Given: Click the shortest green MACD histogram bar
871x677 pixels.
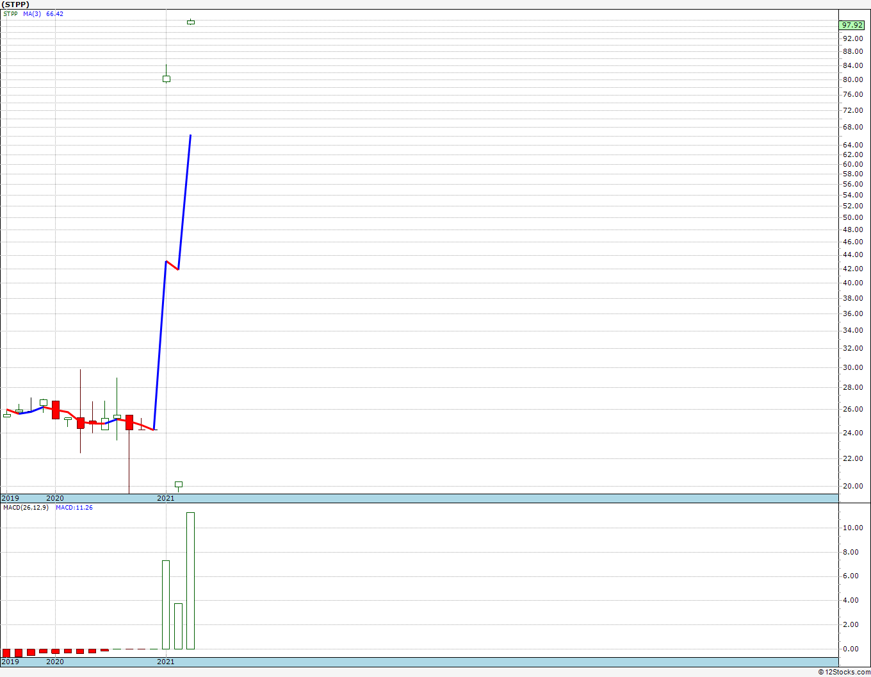Looking at the screenshot, I should pyautogui.click(x=179, y=626).
